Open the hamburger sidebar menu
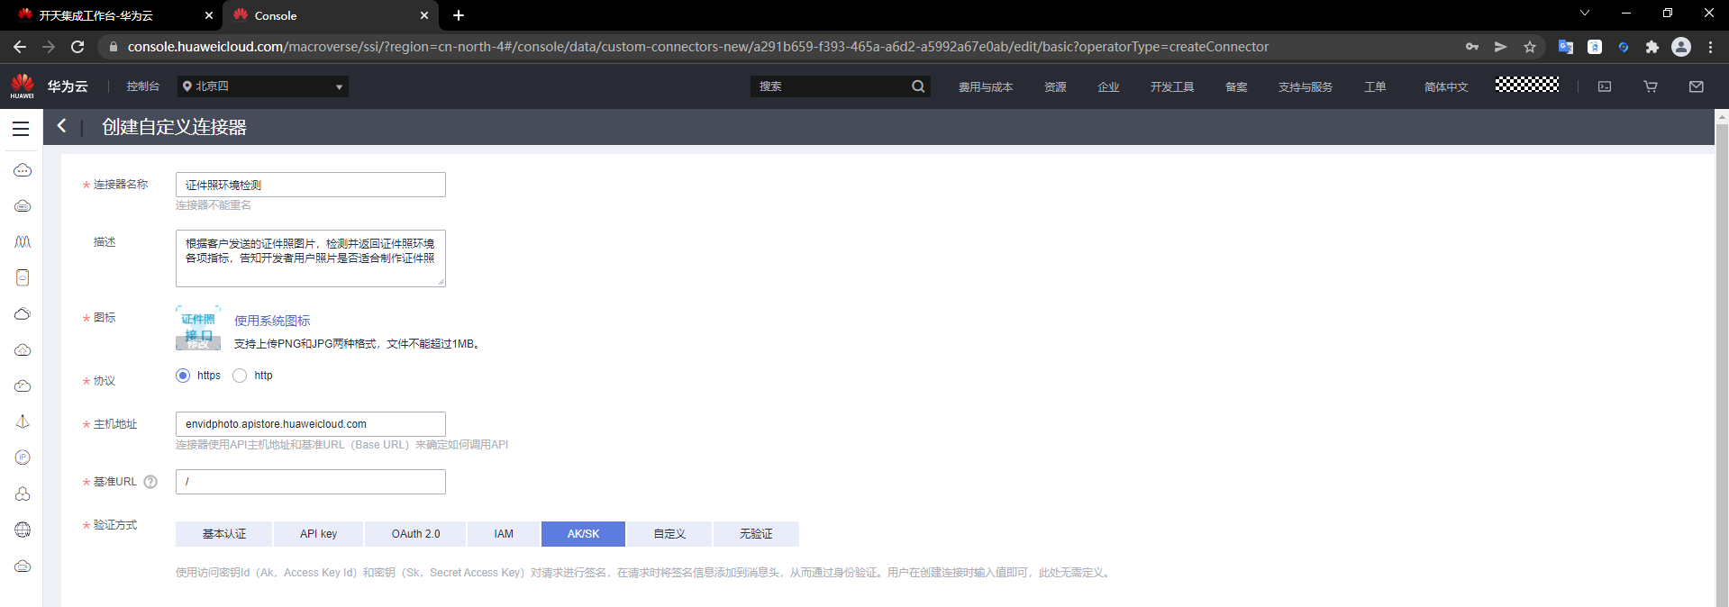This screenshot has width=1729, height=607. [x=21, y=129]
